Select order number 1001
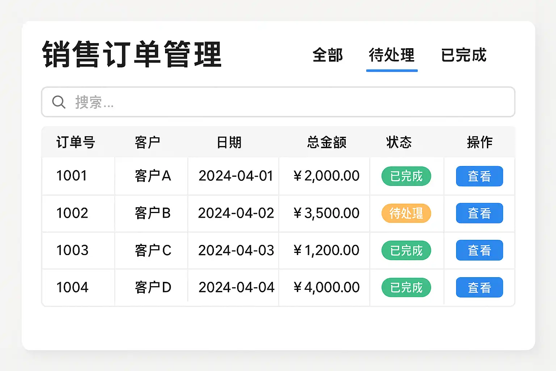The width and height of the screenshot is (556, 371). click(x=72, y=176)
